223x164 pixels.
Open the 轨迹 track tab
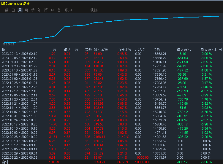(x=94, y=10)
